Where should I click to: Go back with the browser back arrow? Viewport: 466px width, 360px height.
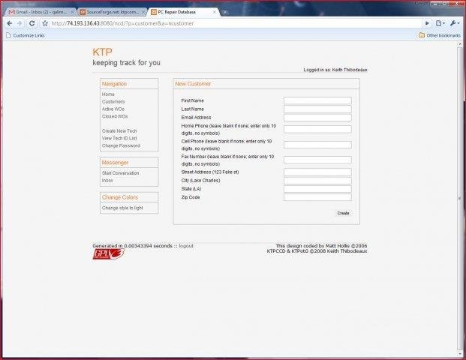(10, 23)
